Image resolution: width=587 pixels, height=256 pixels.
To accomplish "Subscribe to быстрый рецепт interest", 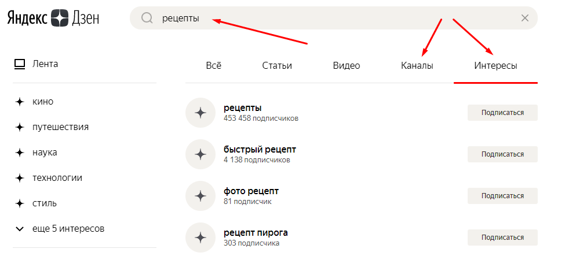I will (502, 154).
